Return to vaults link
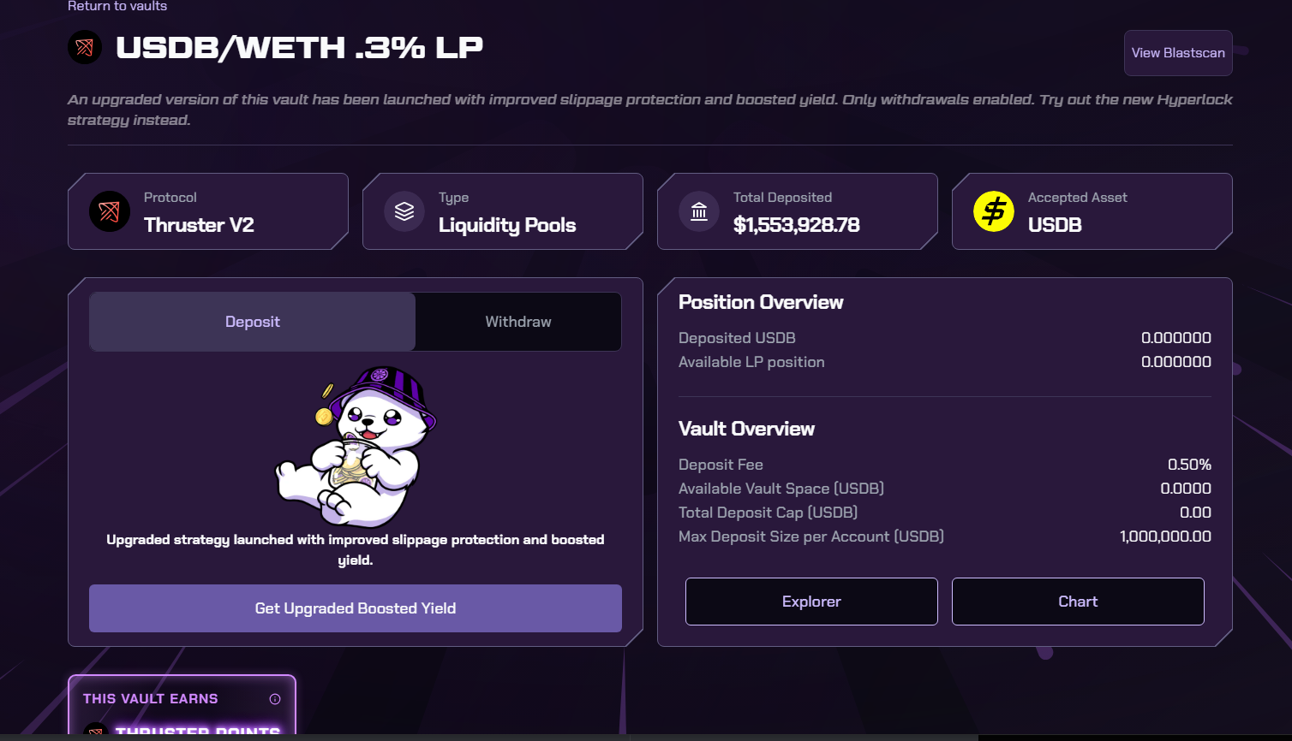Viewport: 1292px width, 741px height. [117, 6]
